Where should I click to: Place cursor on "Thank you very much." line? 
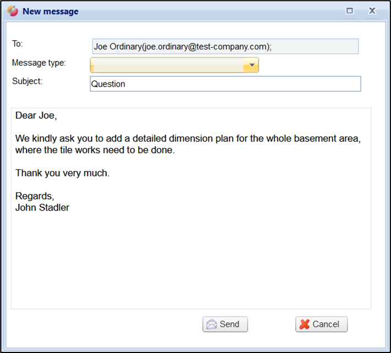coord(62,173)
